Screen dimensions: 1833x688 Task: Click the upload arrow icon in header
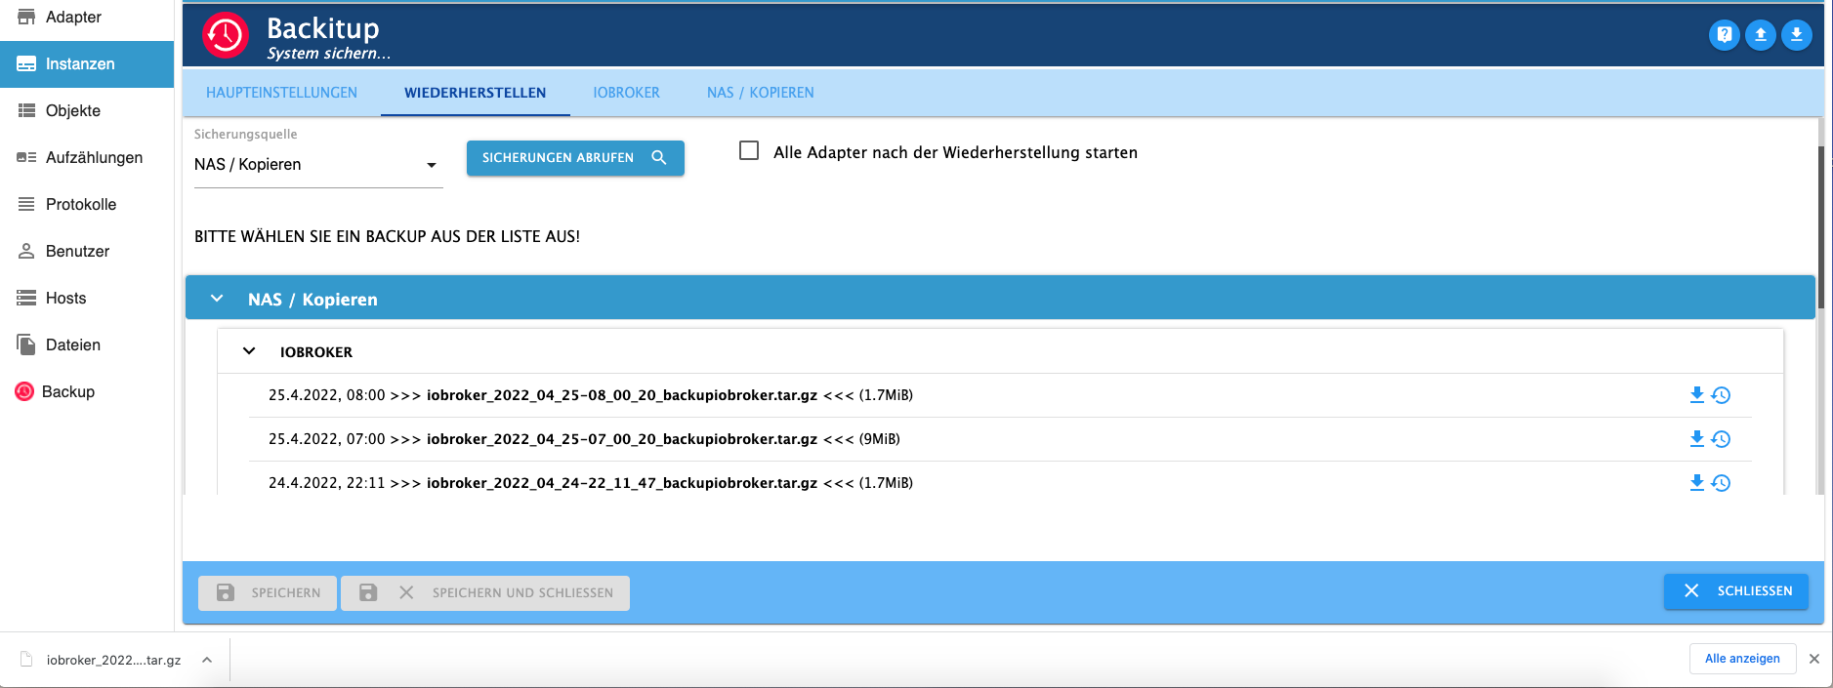click(1761, 35)
